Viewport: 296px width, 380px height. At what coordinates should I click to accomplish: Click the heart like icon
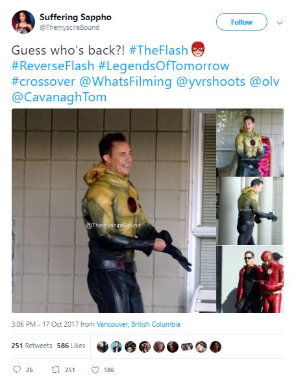coord(95,370)
